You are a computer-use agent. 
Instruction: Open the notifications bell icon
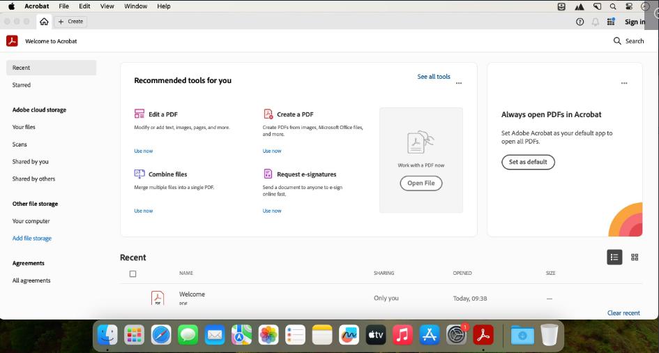coord(595,22)
